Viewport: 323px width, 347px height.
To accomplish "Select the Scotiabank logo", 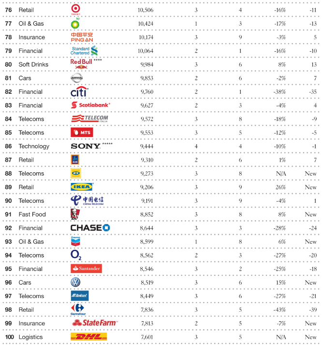I will click(90, 105).
